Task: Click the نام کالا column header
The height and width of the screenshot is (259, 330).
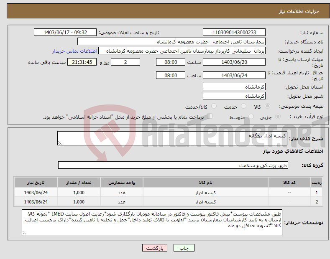Action: (205, 183)
